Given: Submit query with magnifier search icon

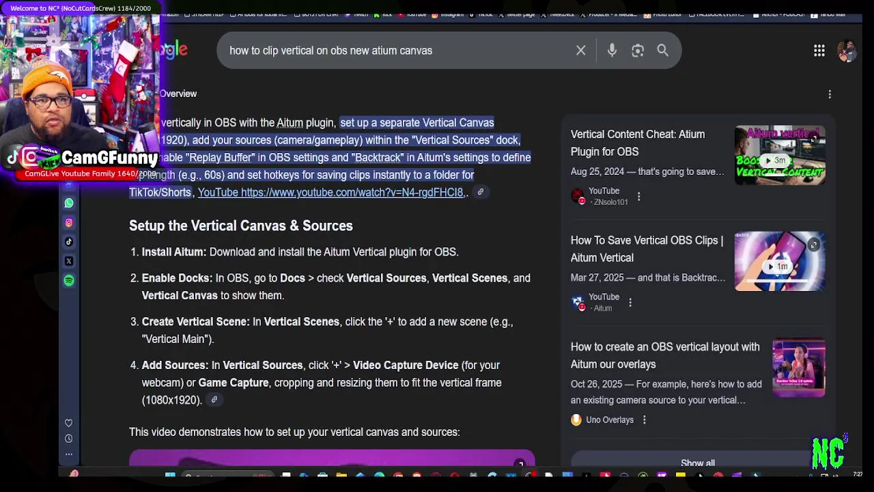Looking at the screenshot, I should (x=662, y=51).
